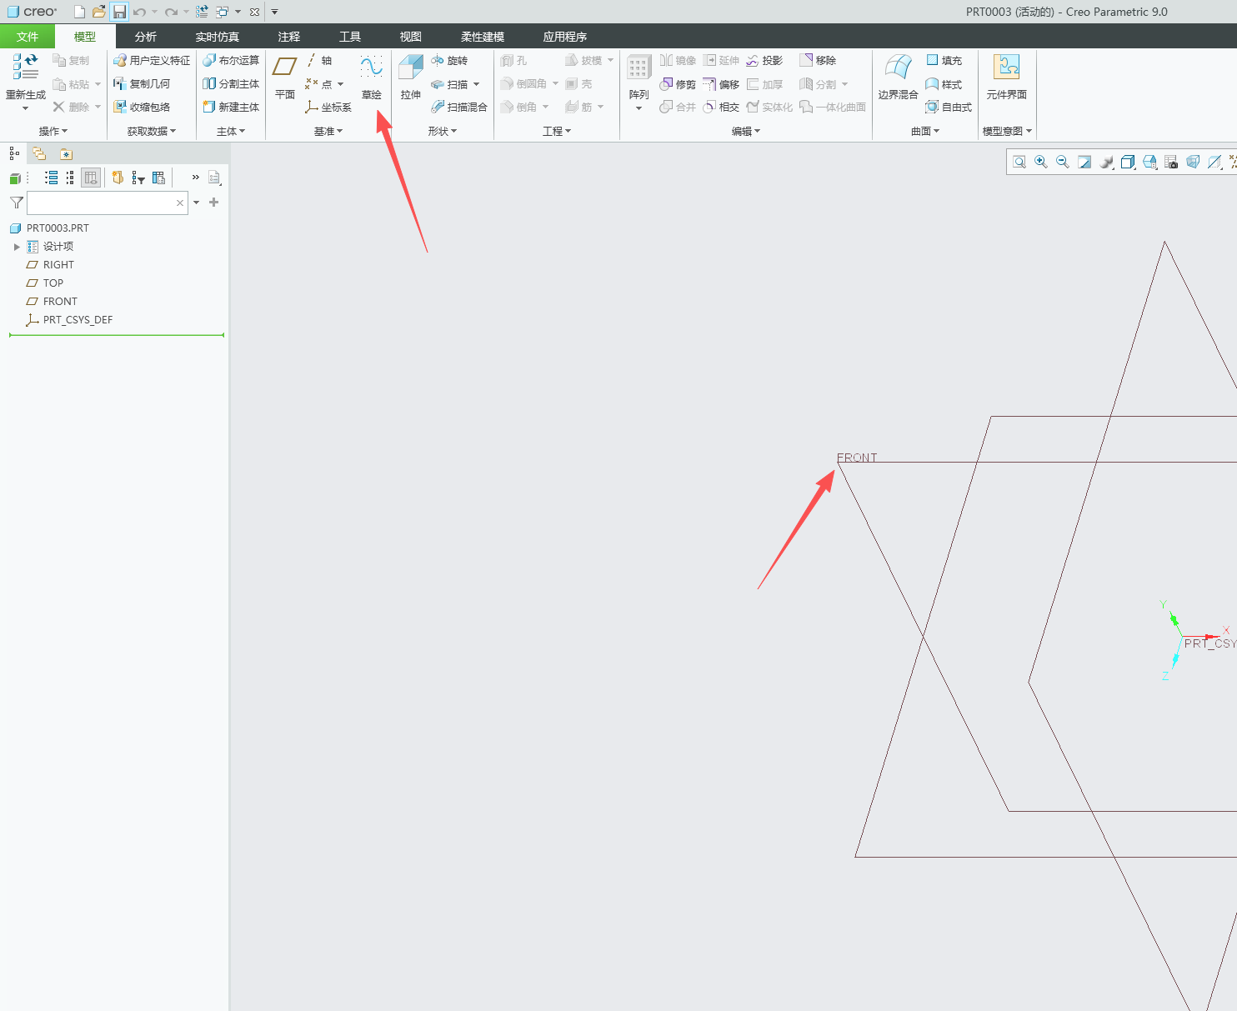Viewport: 1237px width, 1011px height.
Task: Select the 草绘 sketch tool
Action: (x=371, y=78)
